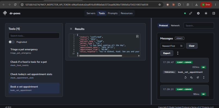Click the results scrollbar left arrow

coord(77,56)
